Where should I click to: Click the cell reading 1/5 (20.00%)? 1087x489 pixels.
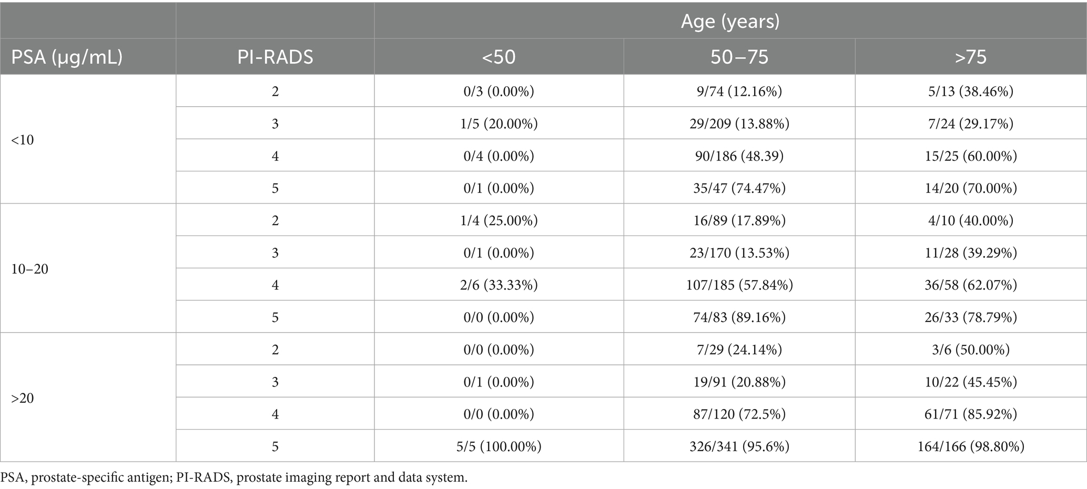(499, 124)
